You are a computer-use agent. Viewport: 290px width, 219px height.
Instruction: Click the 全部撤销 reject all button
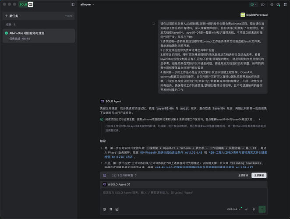pyautogui.click(x=243, y=175)
